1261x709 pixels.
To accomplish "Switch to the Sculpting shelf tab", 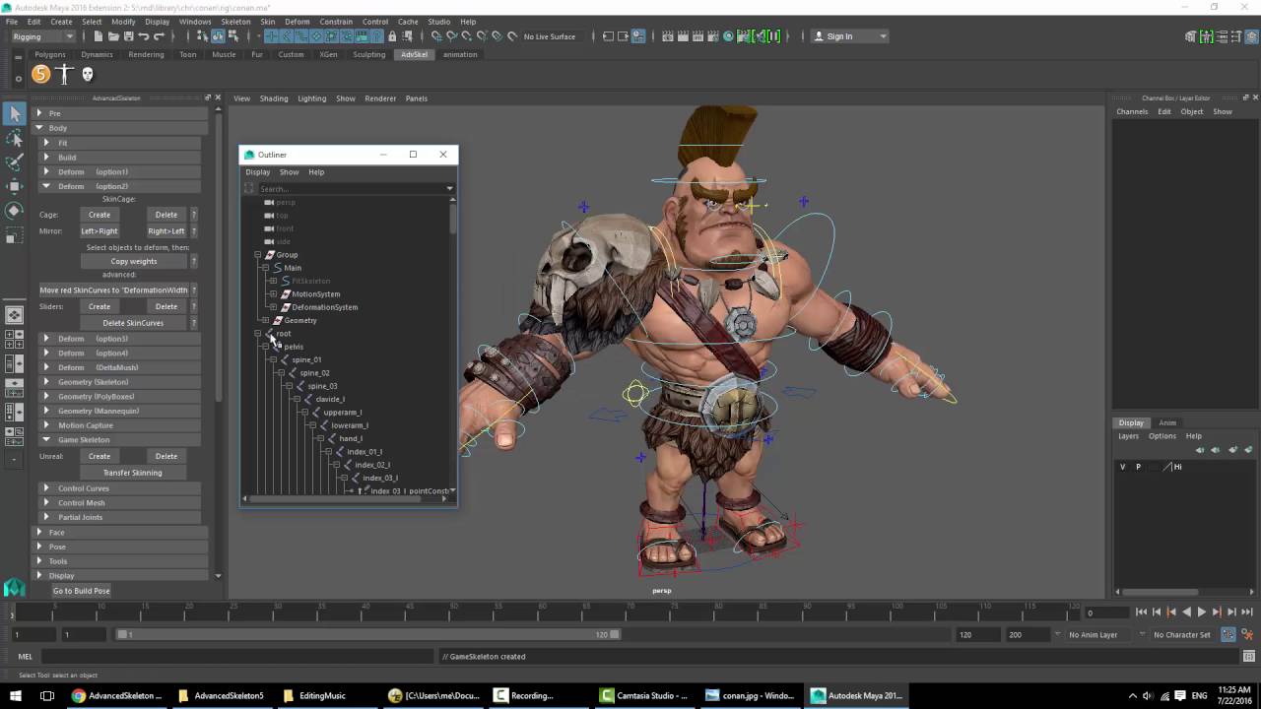I will [369, 55].
